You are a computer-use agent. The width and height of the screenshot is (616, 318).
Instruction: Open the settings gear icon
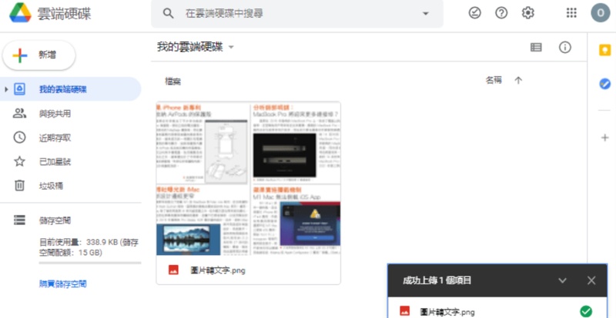click(528, 13)
